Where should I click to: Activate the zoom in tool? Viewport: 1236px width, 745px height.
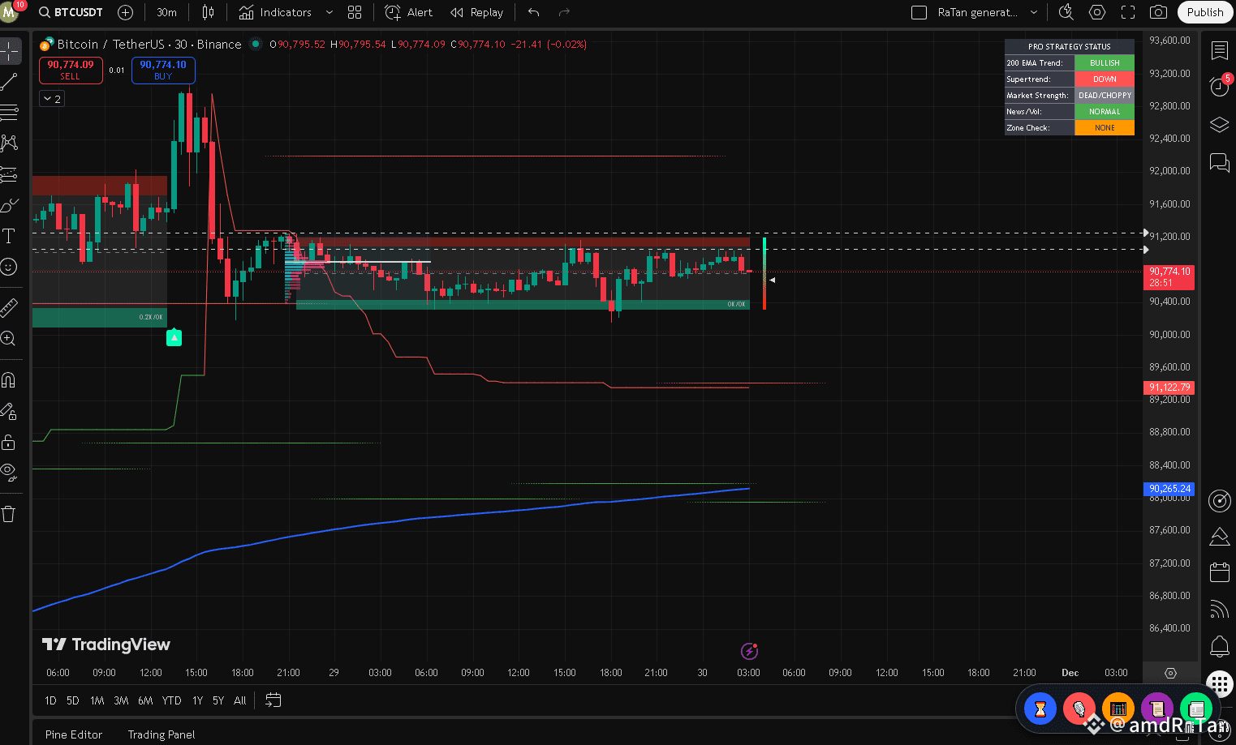[x=10, y=338]
